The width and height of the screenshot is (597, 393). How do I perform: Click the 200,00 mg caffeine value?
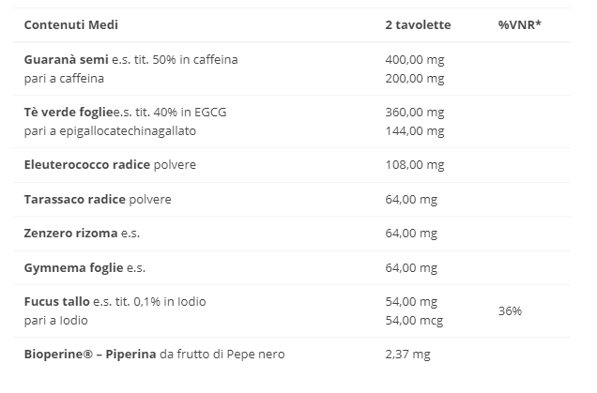coord(415,79)
